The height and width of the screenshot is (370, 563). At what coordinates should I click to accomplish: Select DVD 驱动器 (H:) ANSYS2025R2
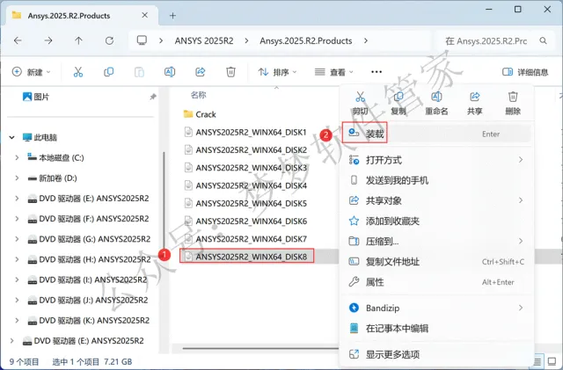pyautogui.click(x=89, y=259)
